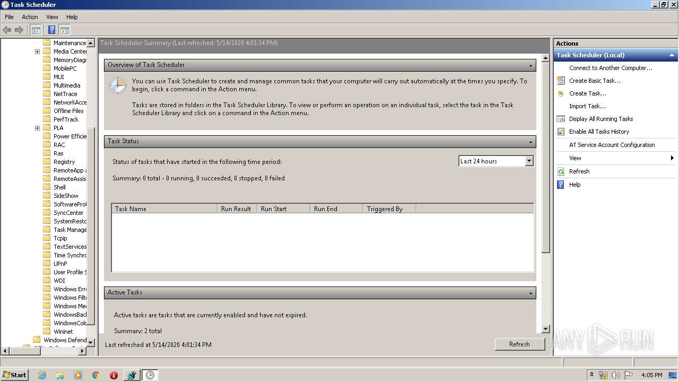Open Google Chrome from the taskbar
The image size is (679, 382).
96,375
